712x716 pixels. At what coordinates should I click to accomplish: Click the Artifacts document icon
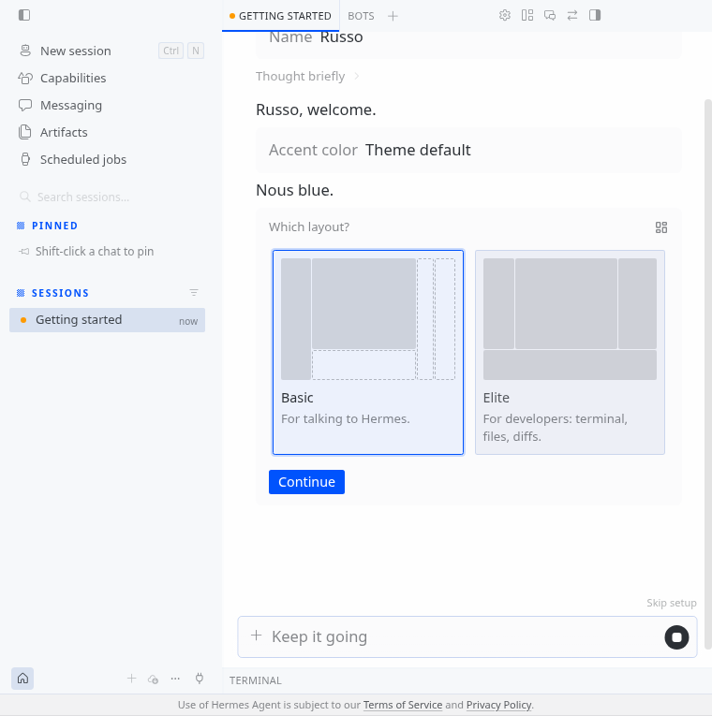(x=25, y=132)
